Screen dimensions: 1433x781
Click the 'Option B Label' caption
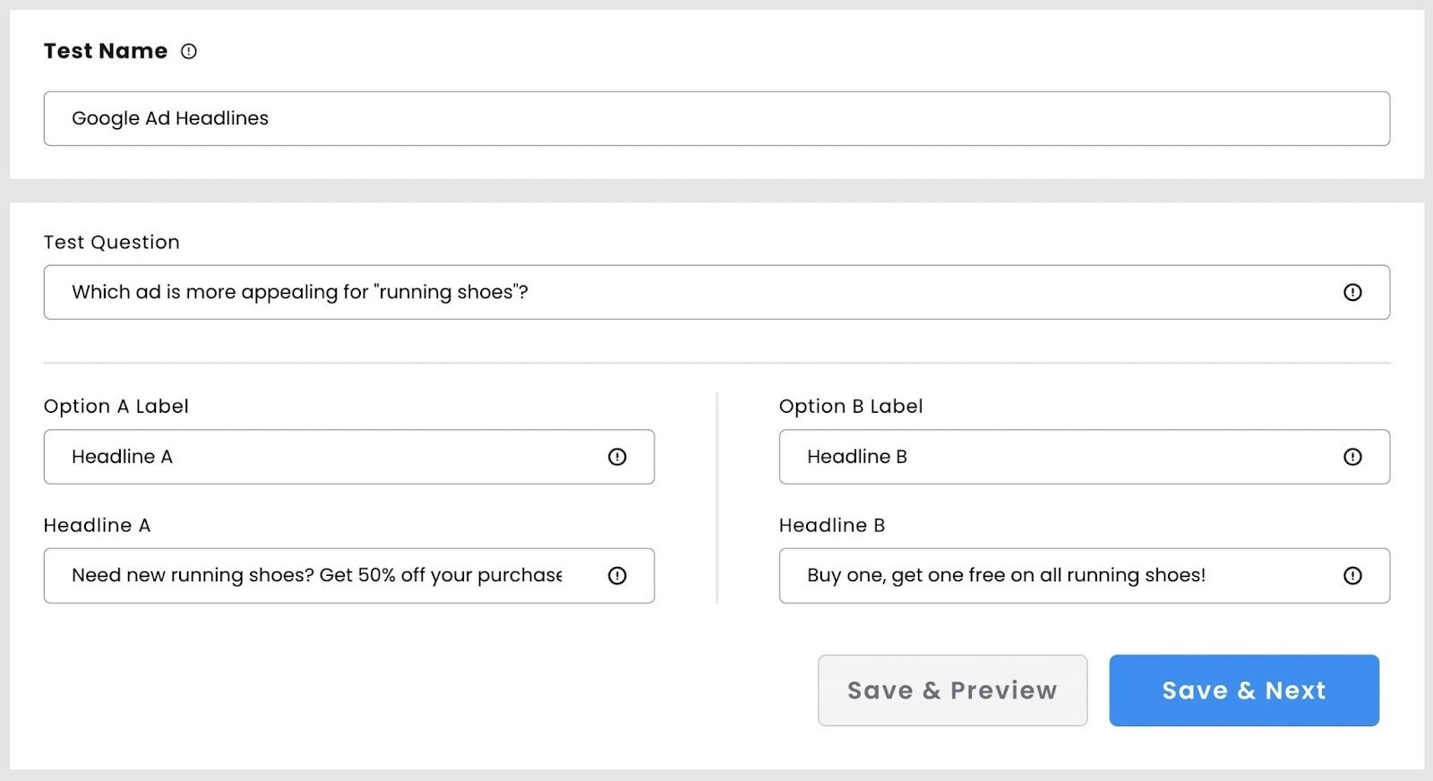851,406
